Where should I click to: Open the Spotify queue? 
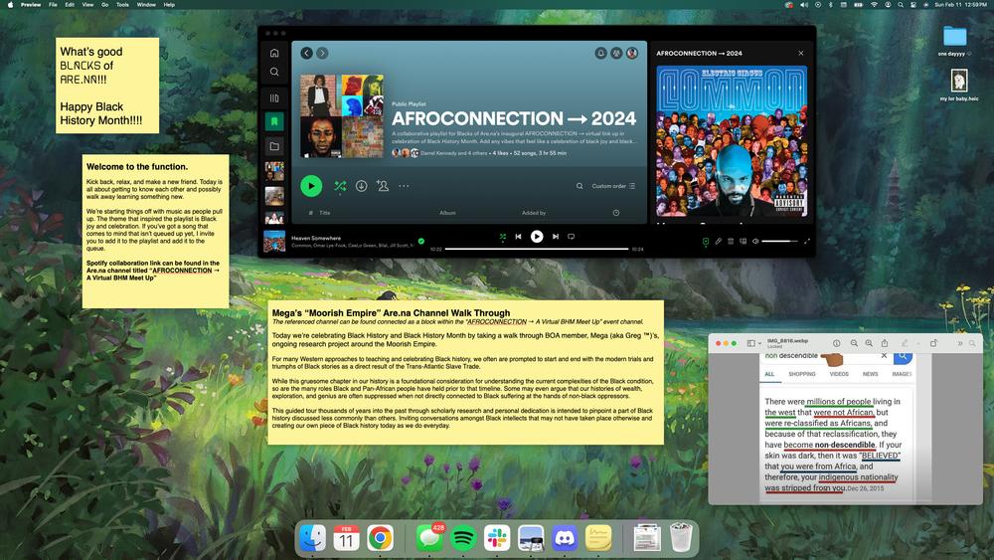point(731,241)
